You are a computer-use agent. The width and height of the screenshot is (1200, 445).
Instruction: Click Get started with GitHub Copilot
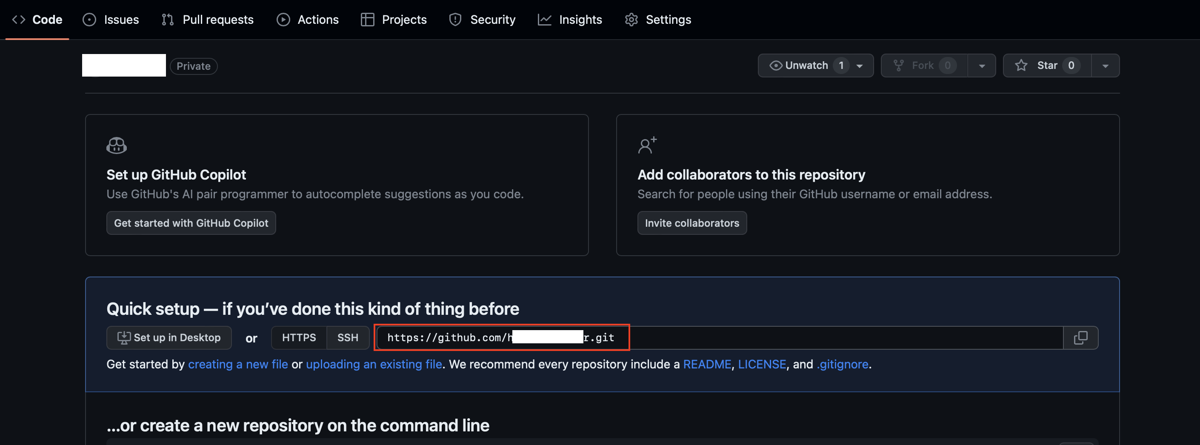(x=191, y=223)
